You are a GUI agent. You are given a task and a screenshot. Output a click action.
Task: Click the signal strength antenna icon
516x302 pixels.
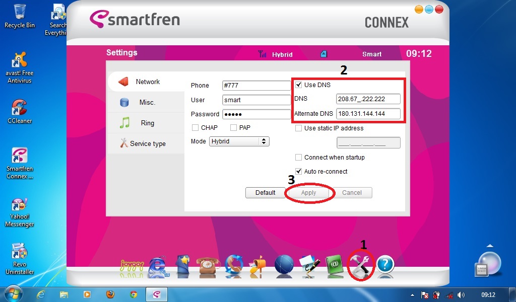click(262, 54)
